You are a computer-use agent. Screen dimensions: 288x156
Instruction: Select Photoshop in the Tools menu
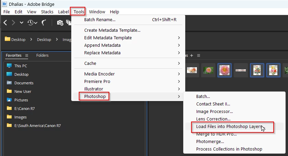click(128, 97)
